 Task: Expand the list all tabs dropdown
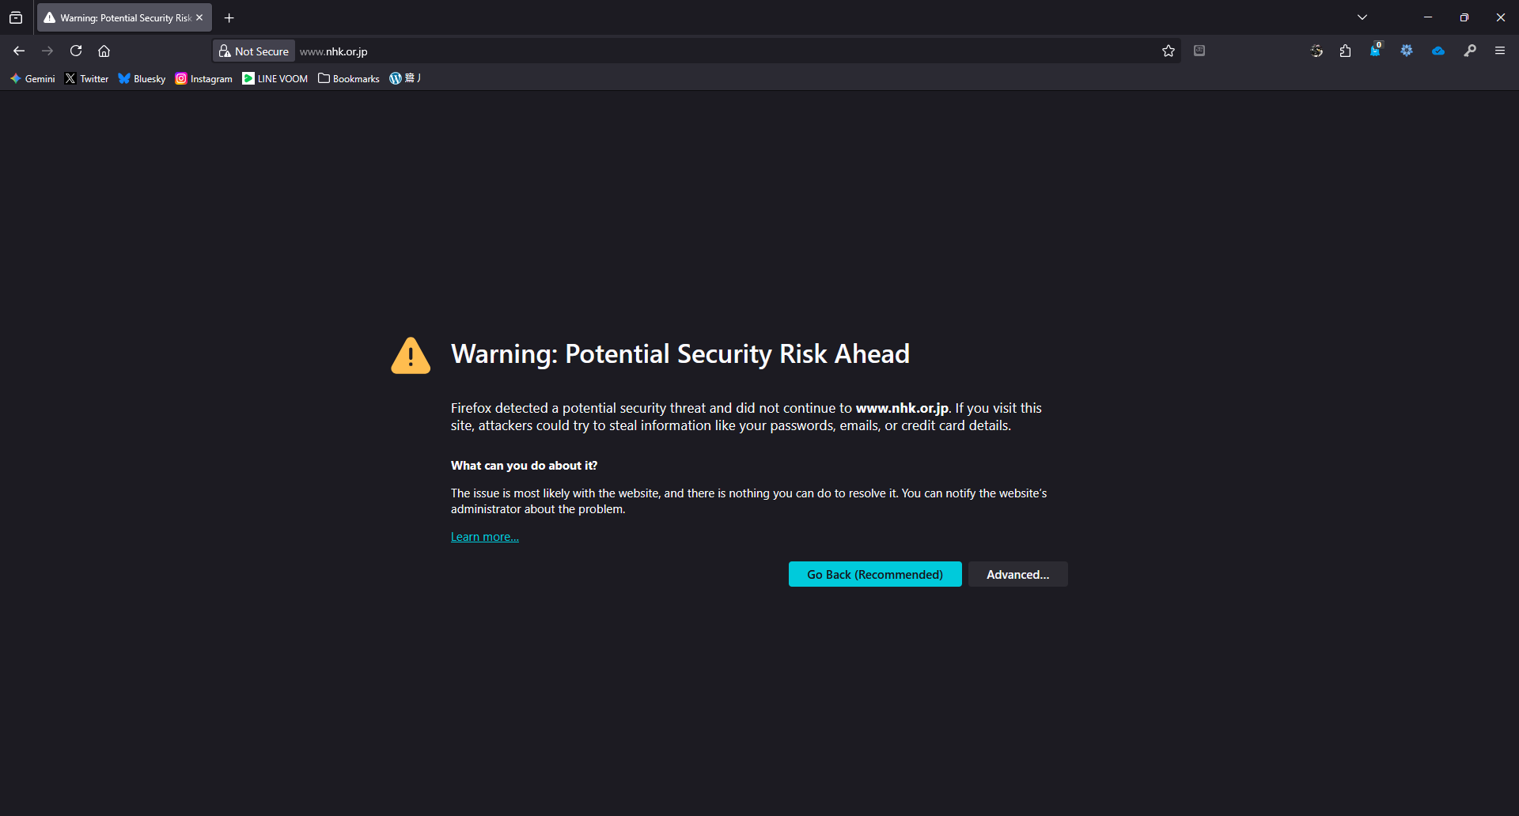1362,17
